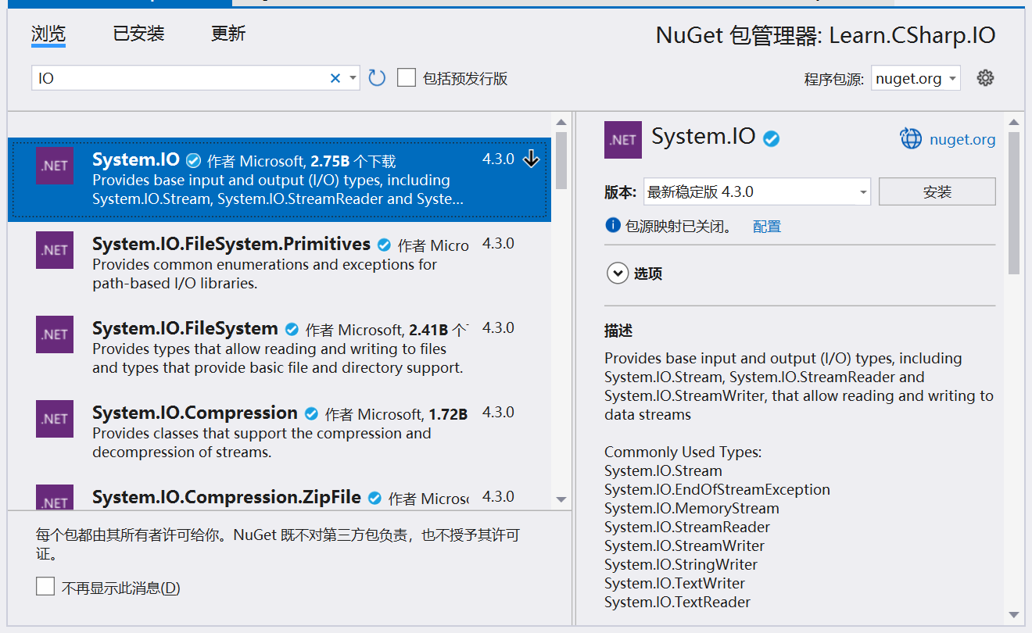Viewport: 1032px width, 633px height.
Task: Select the System.IO package title
Action: point(136,159)
